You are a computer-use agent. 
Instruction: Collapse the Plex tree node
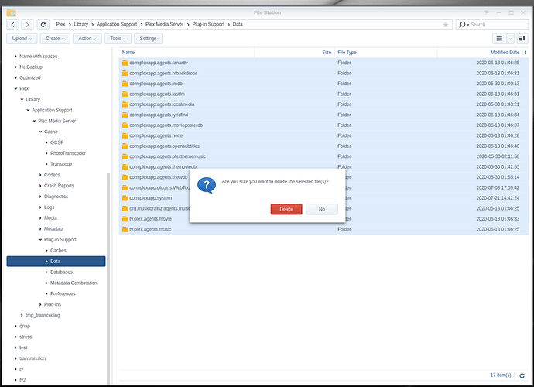(x=15, y=88)
